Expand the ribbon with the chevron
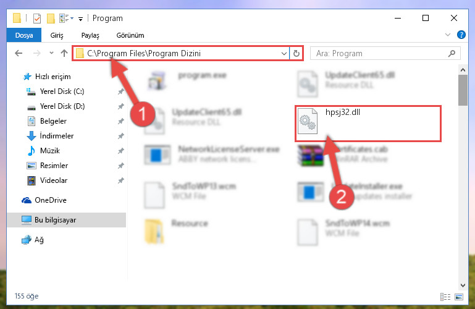Image resolution: width=475 pixels, height=309 pixels. click(447, 35)
